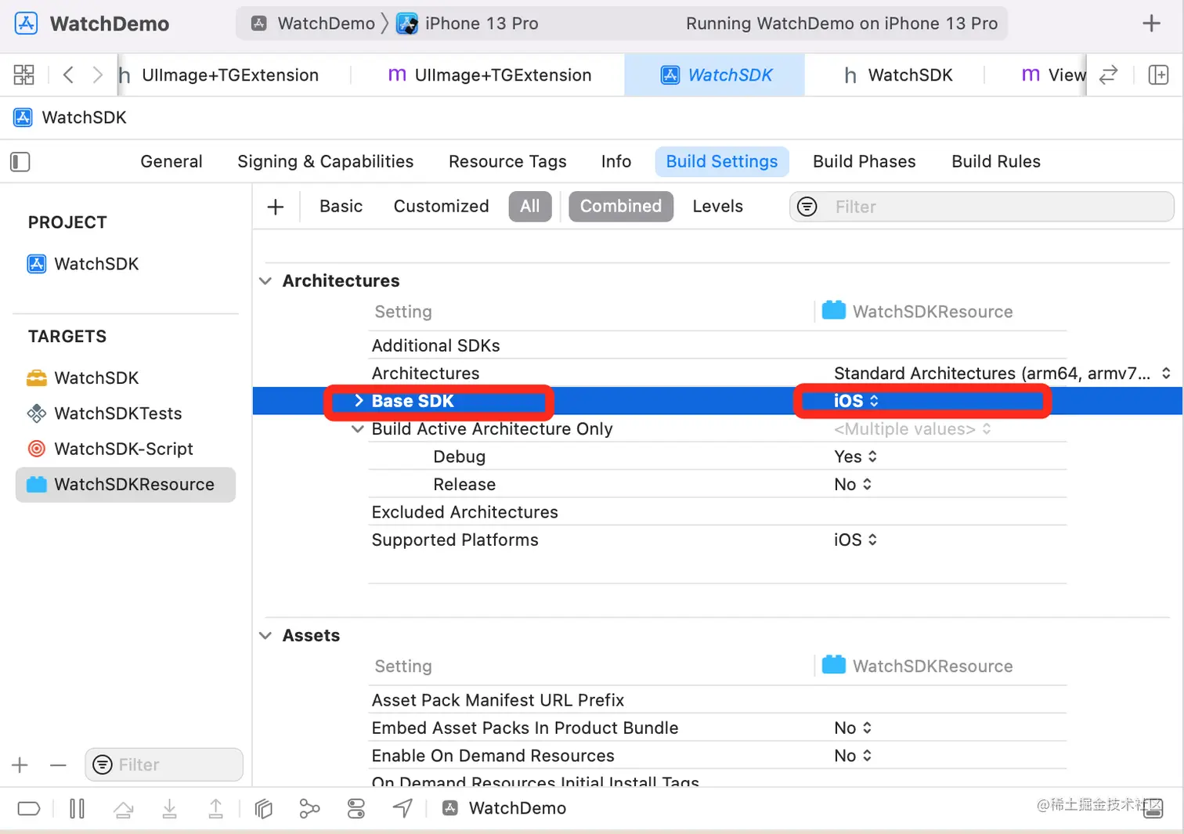Filter targets in the sidebar filter field
Screen dimensions: 1184x834
point(164,765)
